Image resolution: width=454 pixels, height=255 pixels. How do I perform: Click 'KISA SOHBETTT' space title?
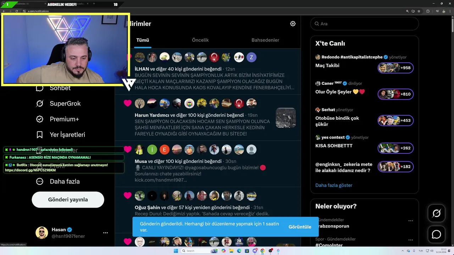point(334,146)
